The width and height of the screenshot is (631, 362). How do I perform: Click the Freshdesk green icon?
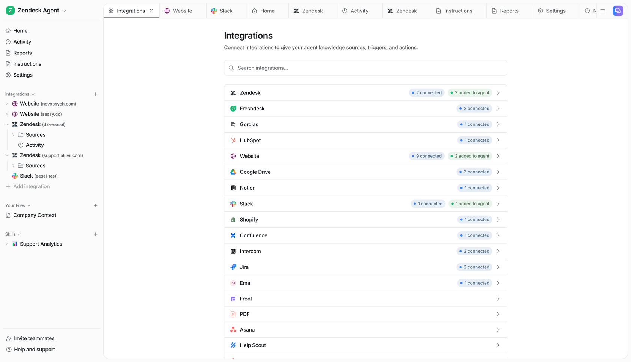coord(233,109)
